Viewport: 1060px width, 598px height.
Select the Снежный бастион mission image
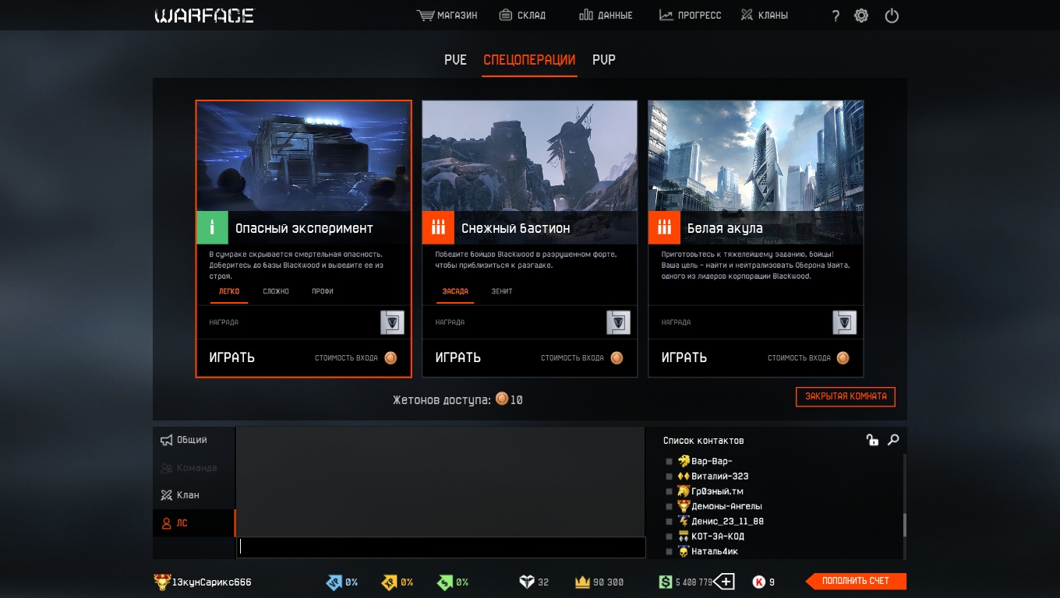click(x=529, y=156)
